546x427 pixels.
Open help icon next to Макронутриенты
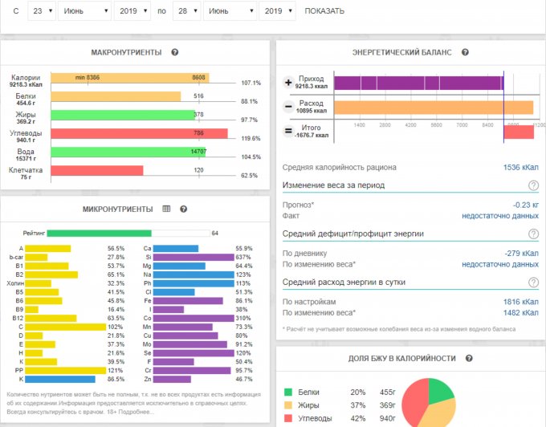coord(174,52)
